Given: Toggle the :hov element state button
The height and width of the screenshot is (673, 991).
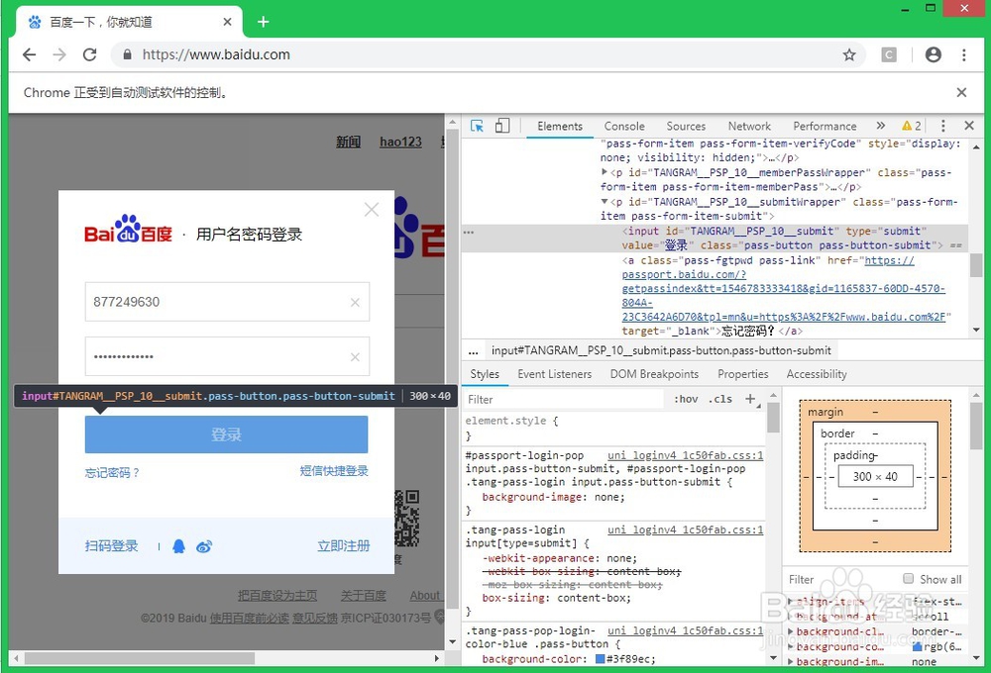Looking at the screenshot, I should tap(686, 399).
